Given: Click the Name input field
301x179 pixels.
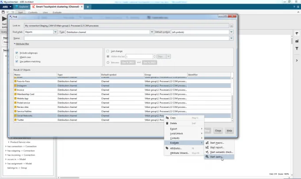Looking at the screenshot, I should (127, 38).
